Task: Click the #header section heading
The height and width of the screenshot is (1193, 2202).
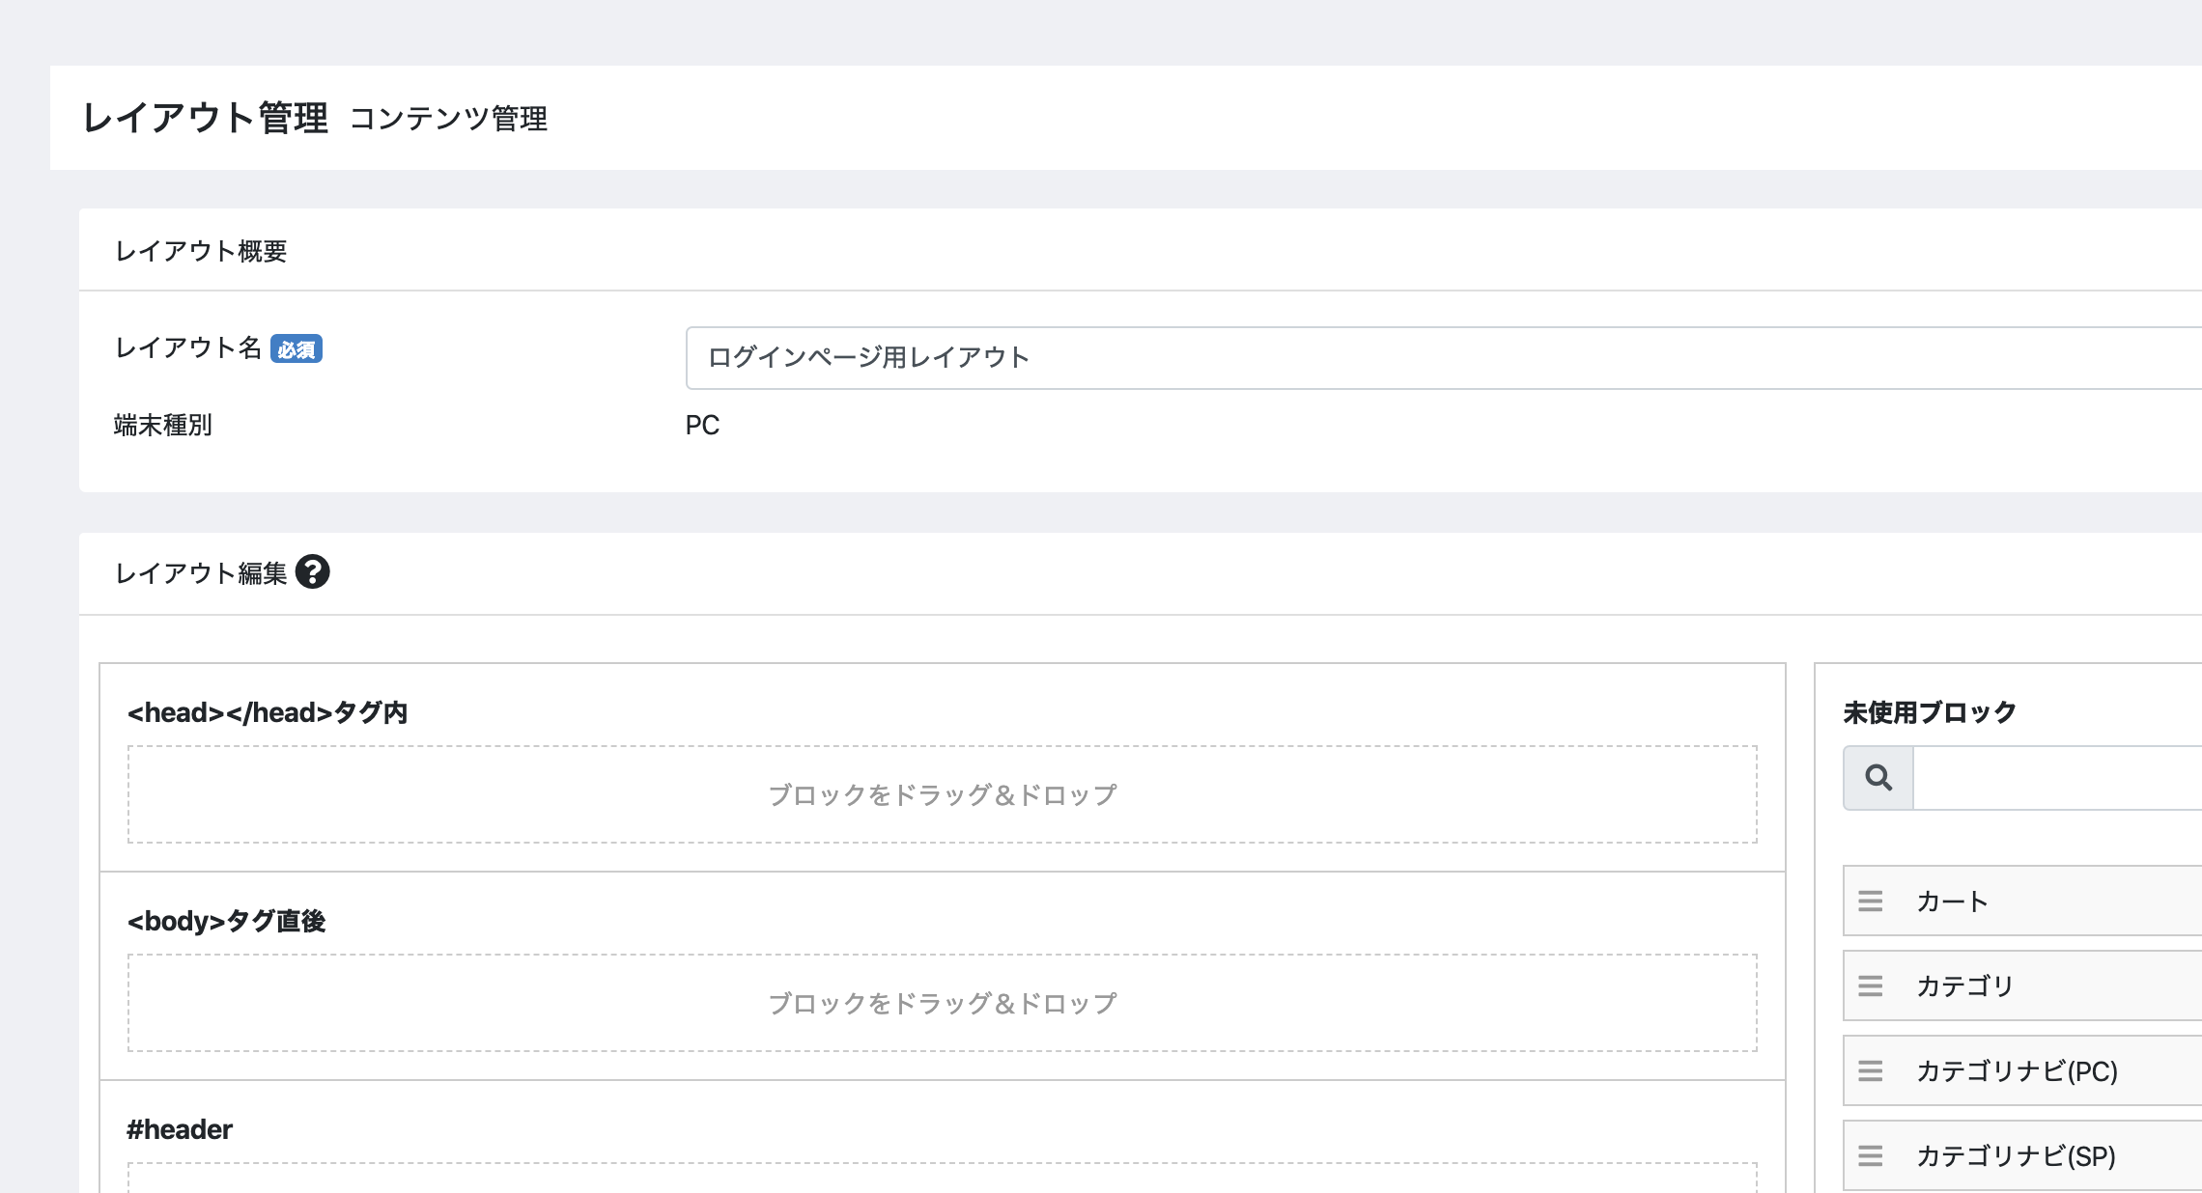Action: (x=180, y=1129)
